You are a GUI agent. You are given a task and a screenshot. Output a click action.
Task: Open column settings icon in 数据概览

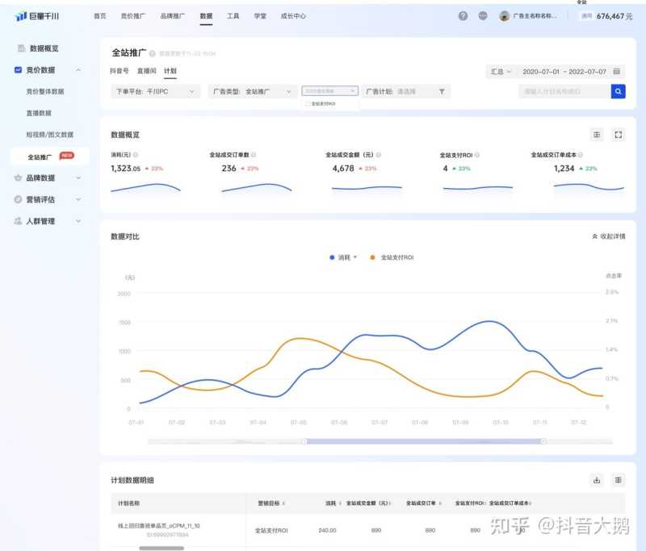point(597,135)
